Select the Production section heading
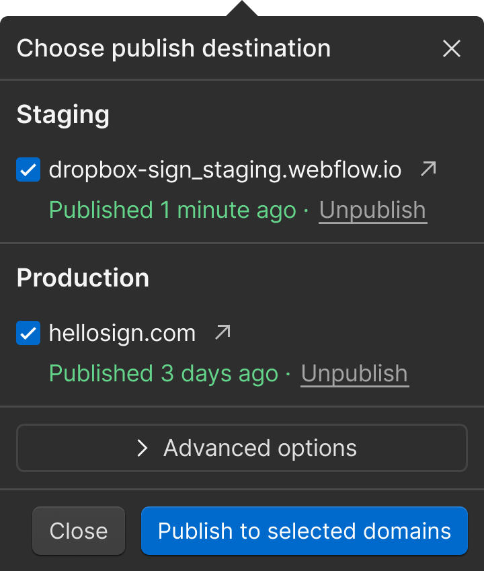This screenshot has width=484, height=571. click(83, 278)
